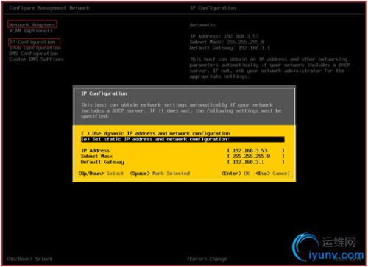Viewport: 368px width, 267px height.
Task: Click the Subnet Mask label in dialog
Action: point(96,157)
